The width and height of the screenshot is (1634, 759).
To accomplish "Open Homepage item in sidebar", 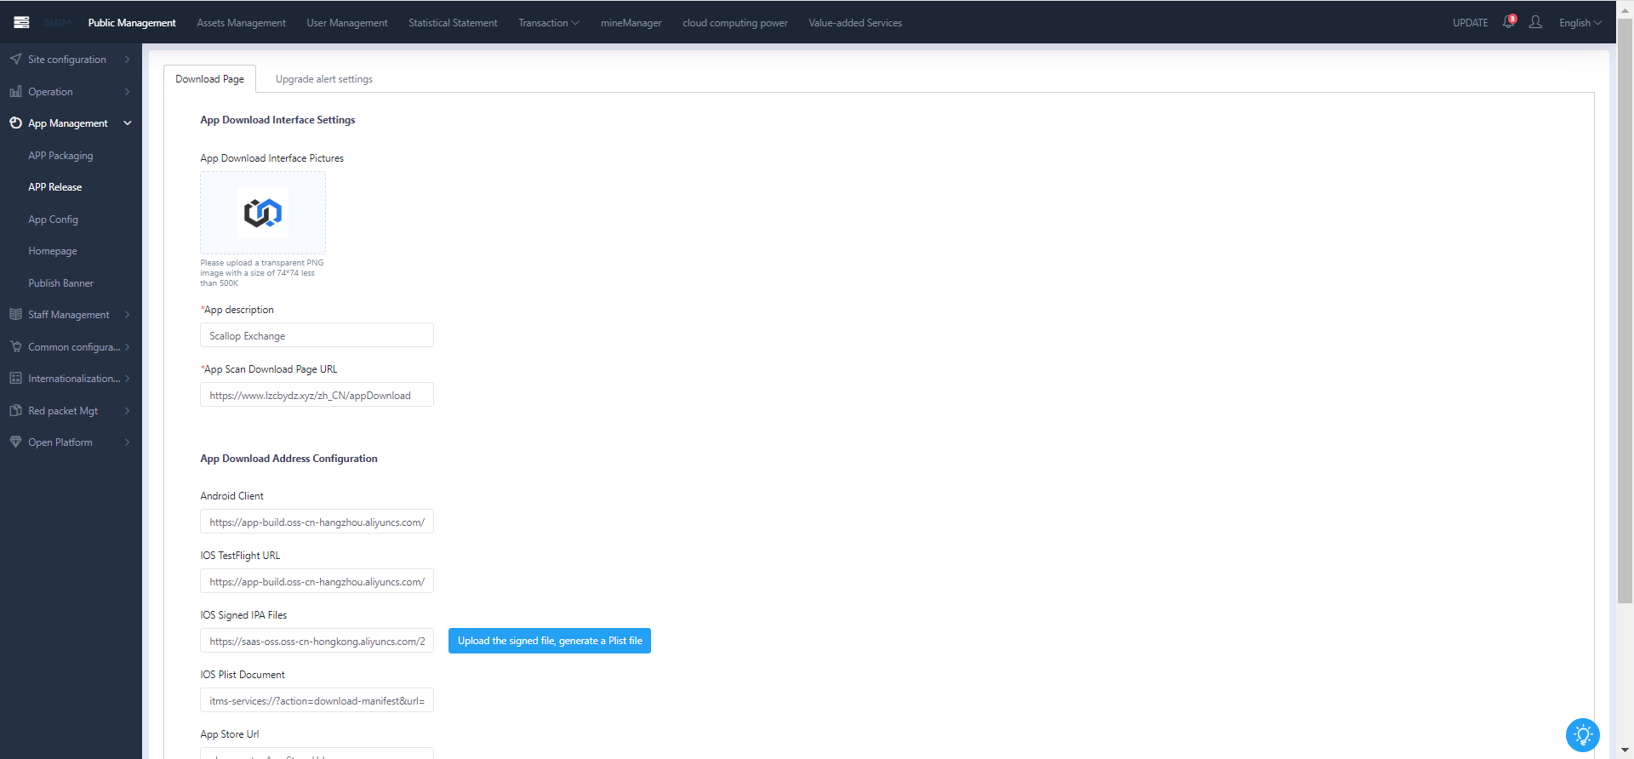I will 53,251.
